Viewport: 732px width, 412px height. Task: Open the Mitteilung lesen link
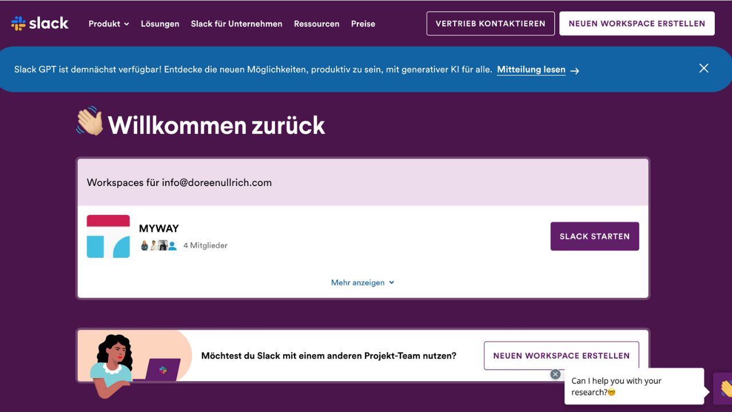[x=531, y=69]
